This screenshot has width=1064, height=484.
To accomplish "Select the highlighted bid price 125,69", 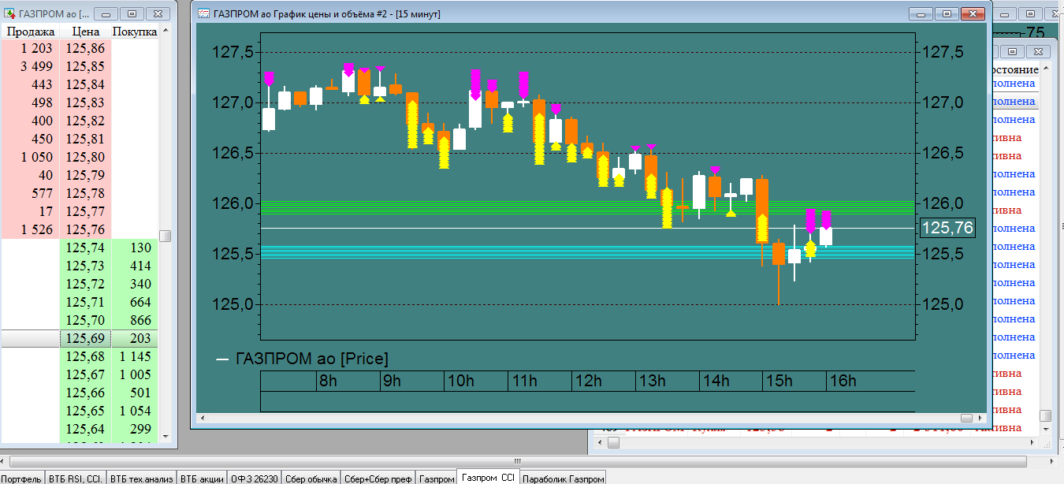I will point(85,338).
